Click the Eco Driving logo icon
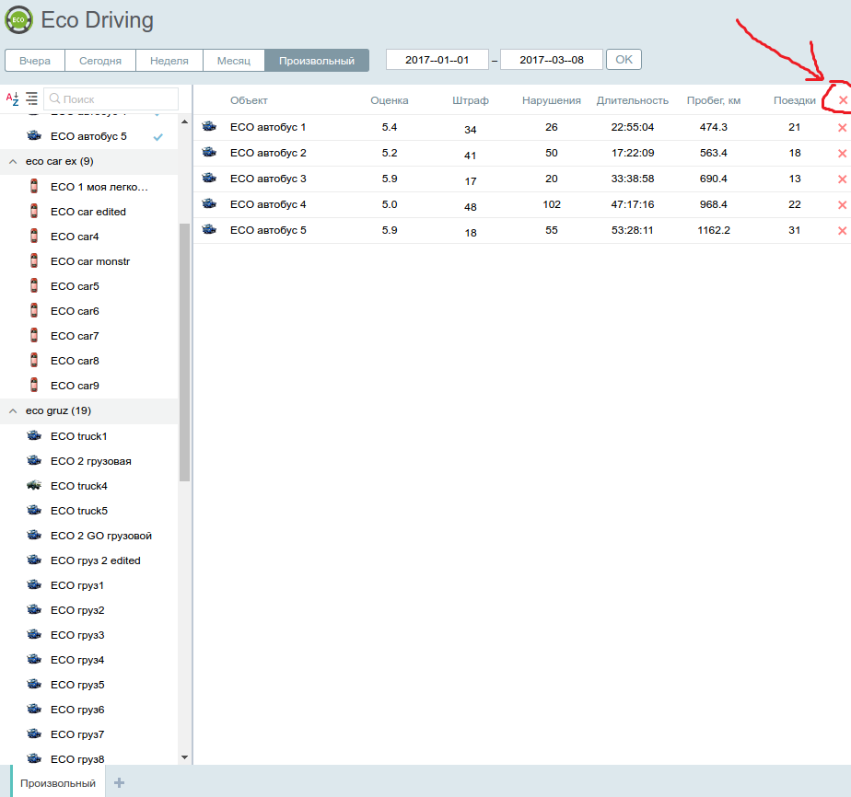The width and height of the screenshot is (851, 797). (x=18, y=19)
